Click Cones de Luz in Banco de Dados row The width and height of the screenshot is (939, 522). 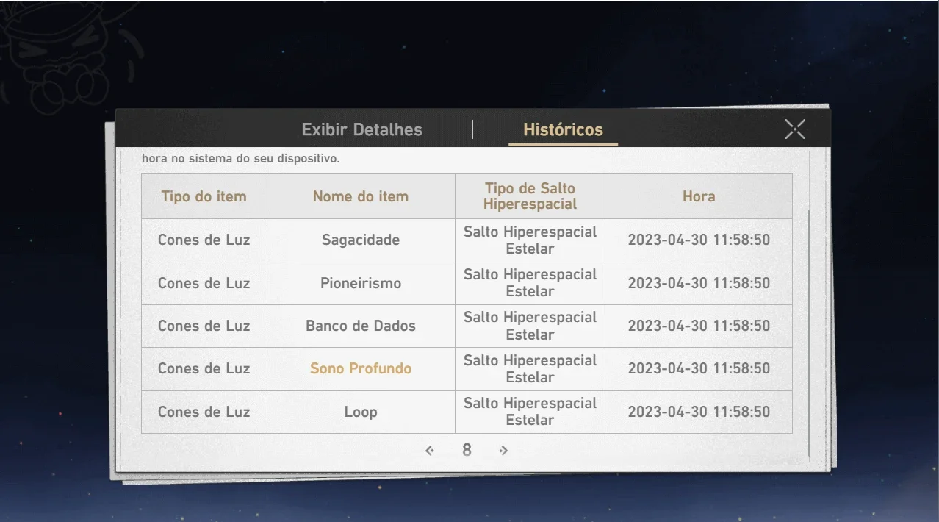(x=204, y=326)
